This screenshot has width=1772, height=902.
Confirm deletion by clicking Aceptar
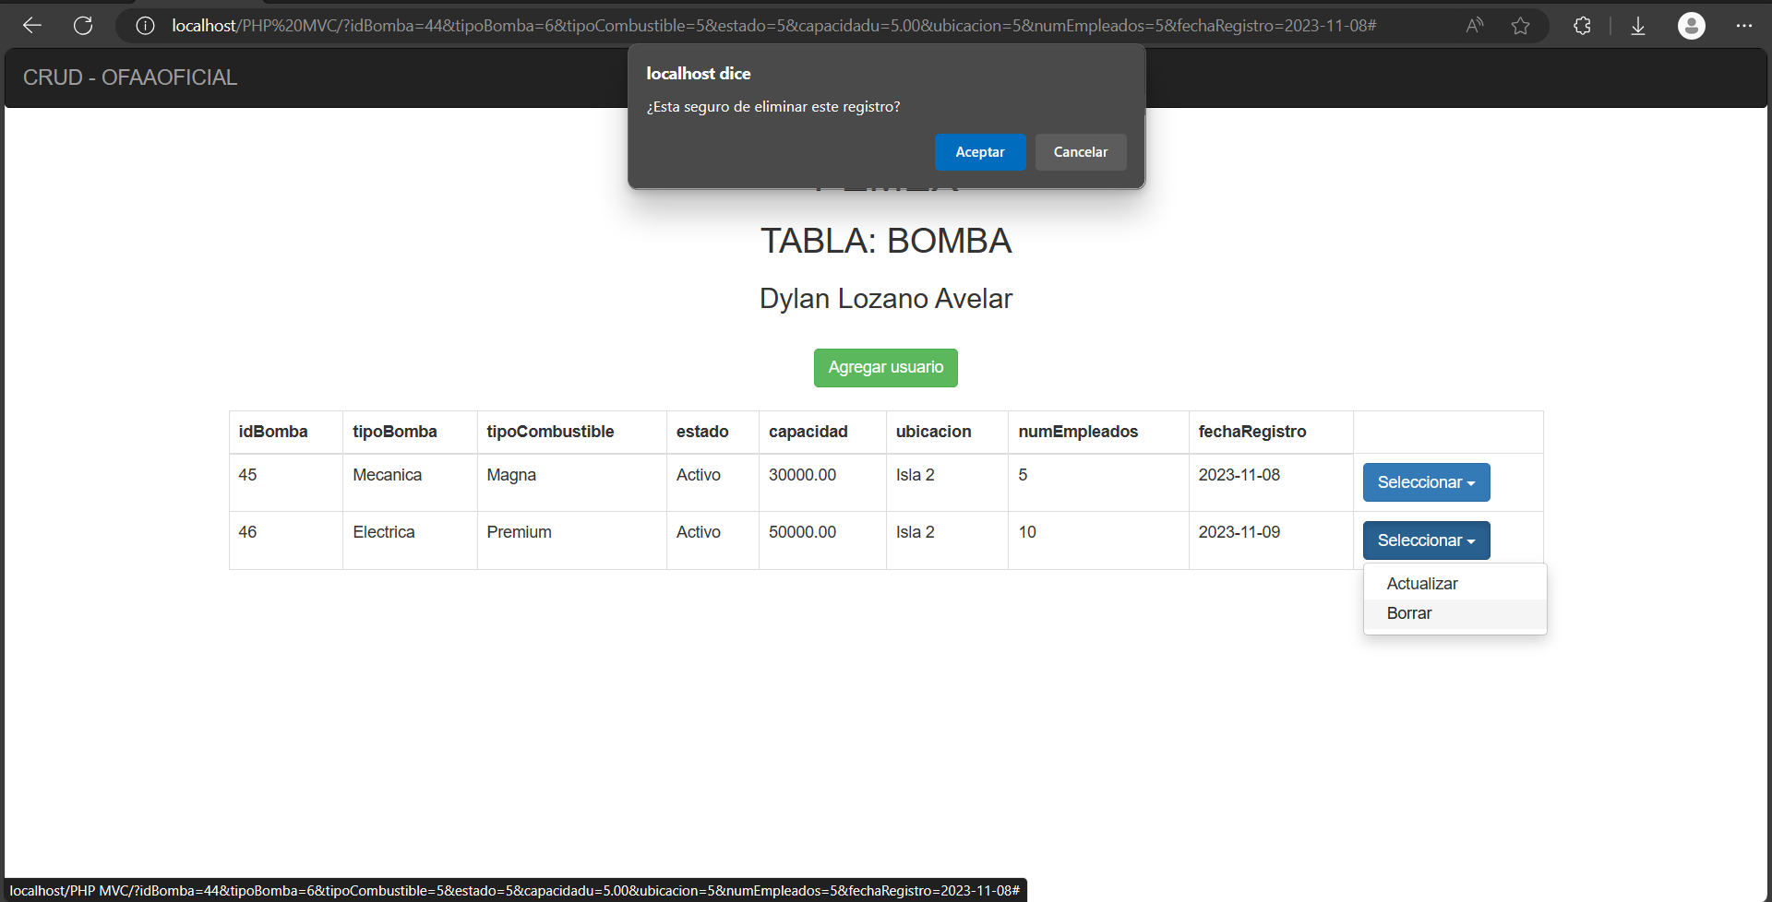pos(980,151)
